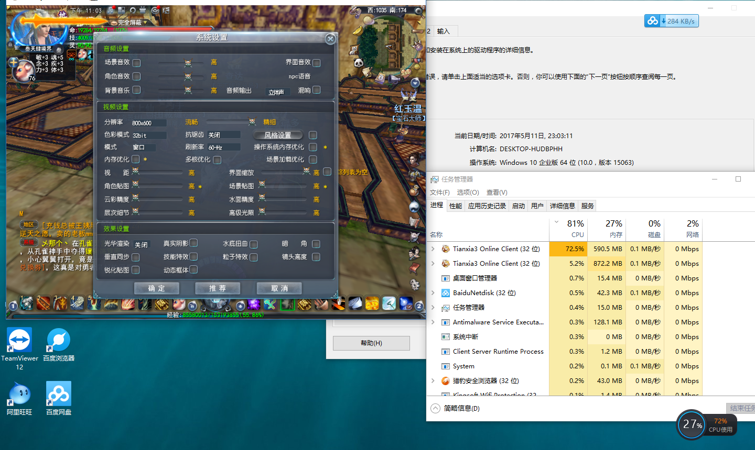Click the gear icon on the game's right sidebar
The height and width of the screenshot is (450, 755).
point(415,285)
